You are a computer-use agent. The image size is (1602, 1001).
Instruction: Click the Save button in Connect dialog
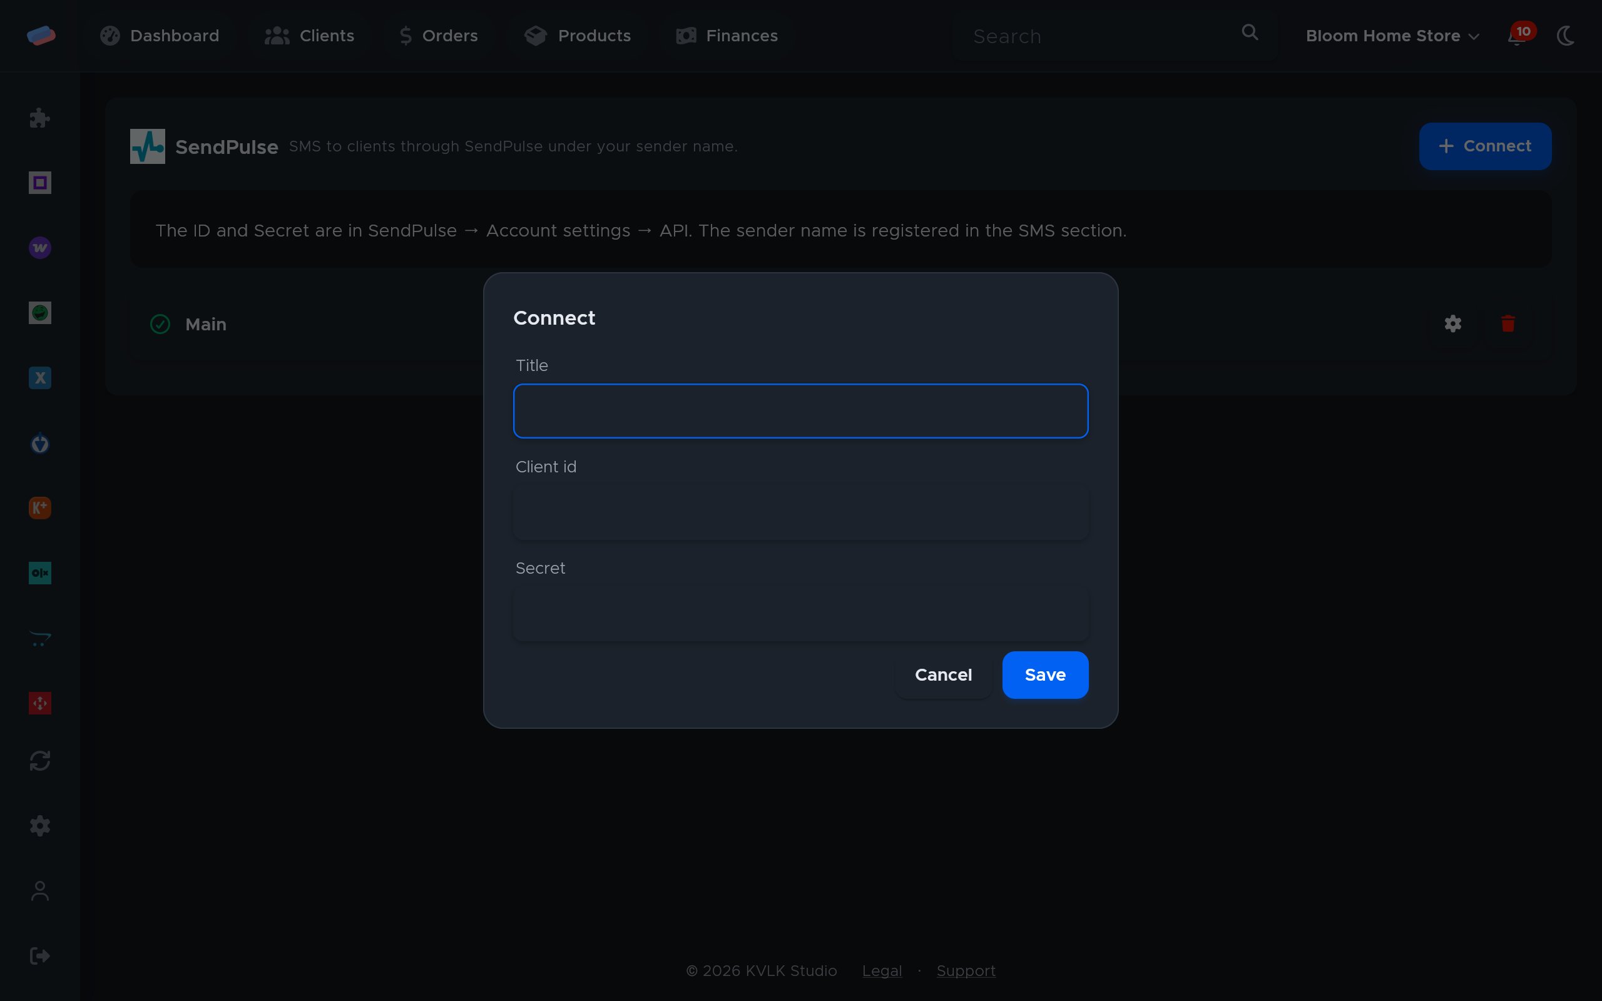pos(1044,674)
